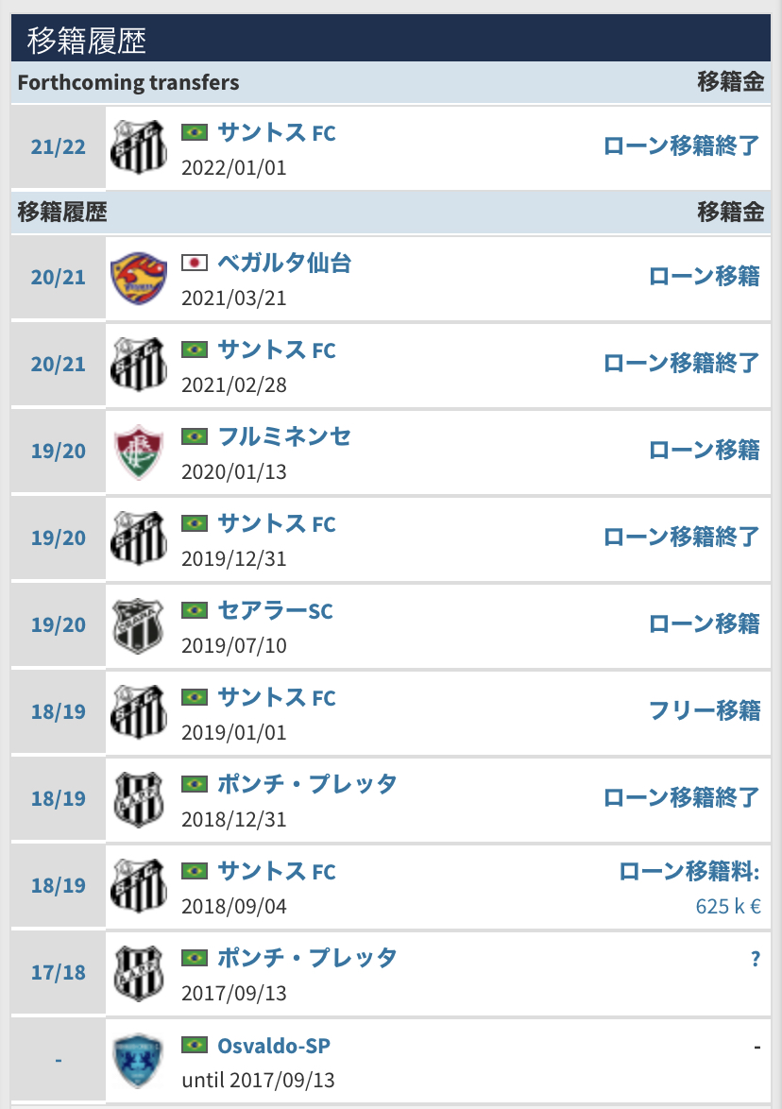This screenshot has height=1109, width=782.
Task: Click Santos crest in the 2018/09/04 row
Action: (x=138, y=886)
